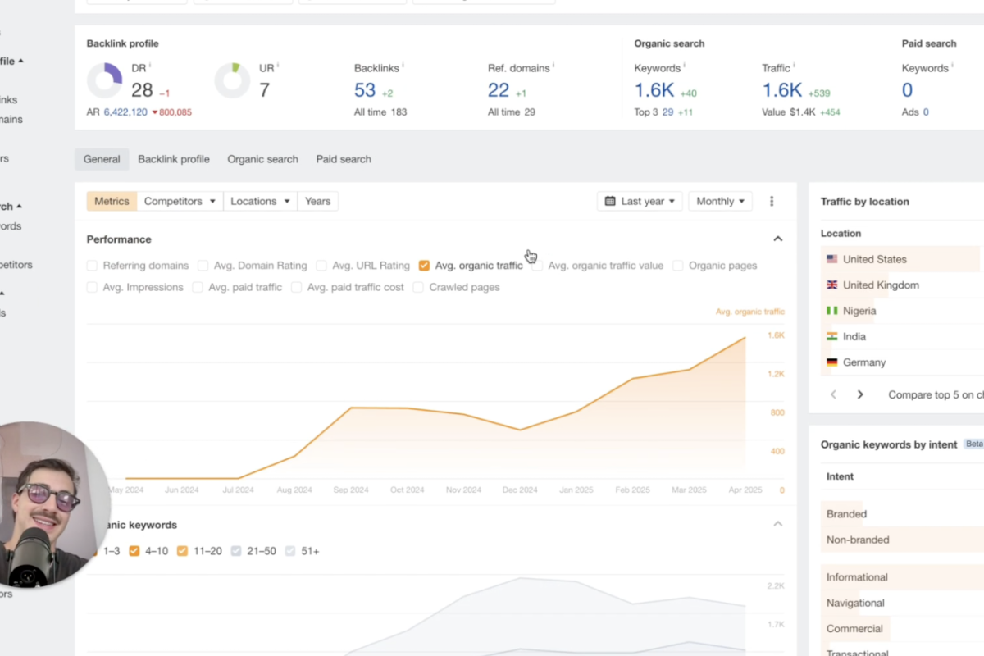Uncheck Avg. organic traffic checkbox
The image size is (984, 656).
(x=424, y=266)
